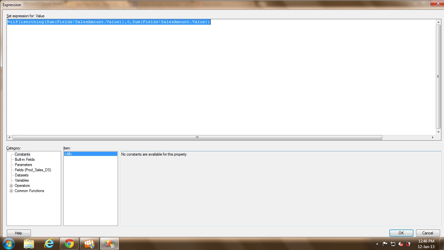
Task: Open Windows Explorer folder icon
Action: (29, 243)
